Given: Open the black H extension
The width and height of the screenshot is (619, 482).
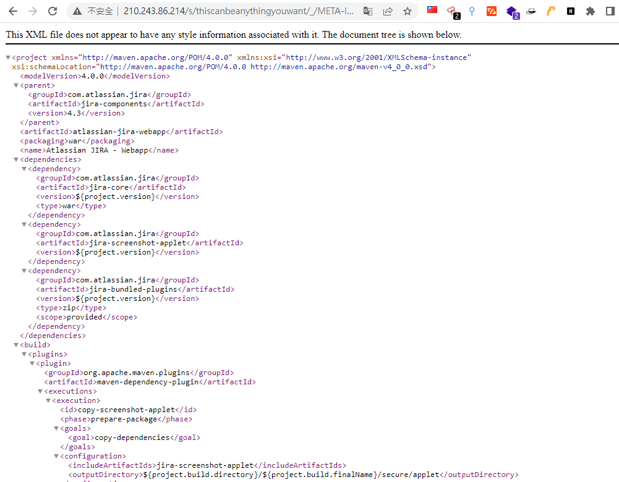Looking at the screenshot, I should pyautogui.click(x=570, y=11).
